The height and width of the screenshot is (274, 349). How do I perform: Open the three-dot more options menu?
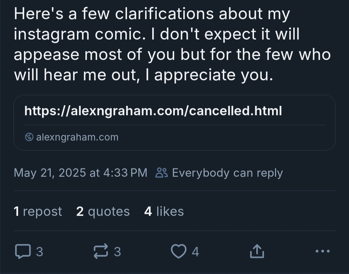(322, 251)
